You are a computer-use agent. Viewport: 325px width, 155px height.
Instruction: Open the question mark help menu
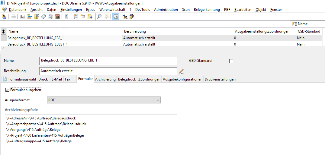(x=130, y=10)
